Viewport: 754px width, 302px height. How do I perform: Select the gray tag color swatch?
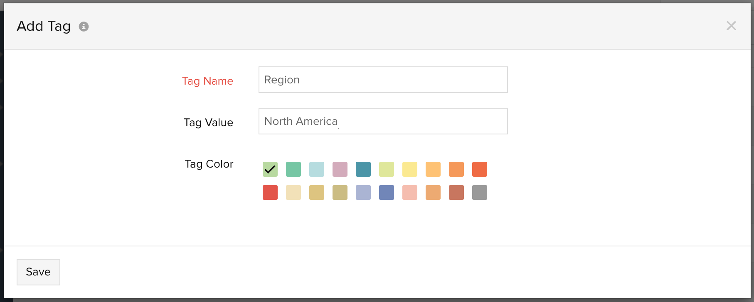coord(480,192)
